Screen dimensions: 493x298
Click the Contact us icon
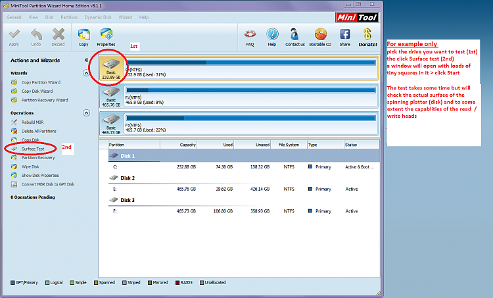[x=294, y=34]
